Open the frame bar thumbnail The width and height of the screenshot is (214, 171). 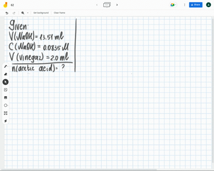click(x=107, y=5)
